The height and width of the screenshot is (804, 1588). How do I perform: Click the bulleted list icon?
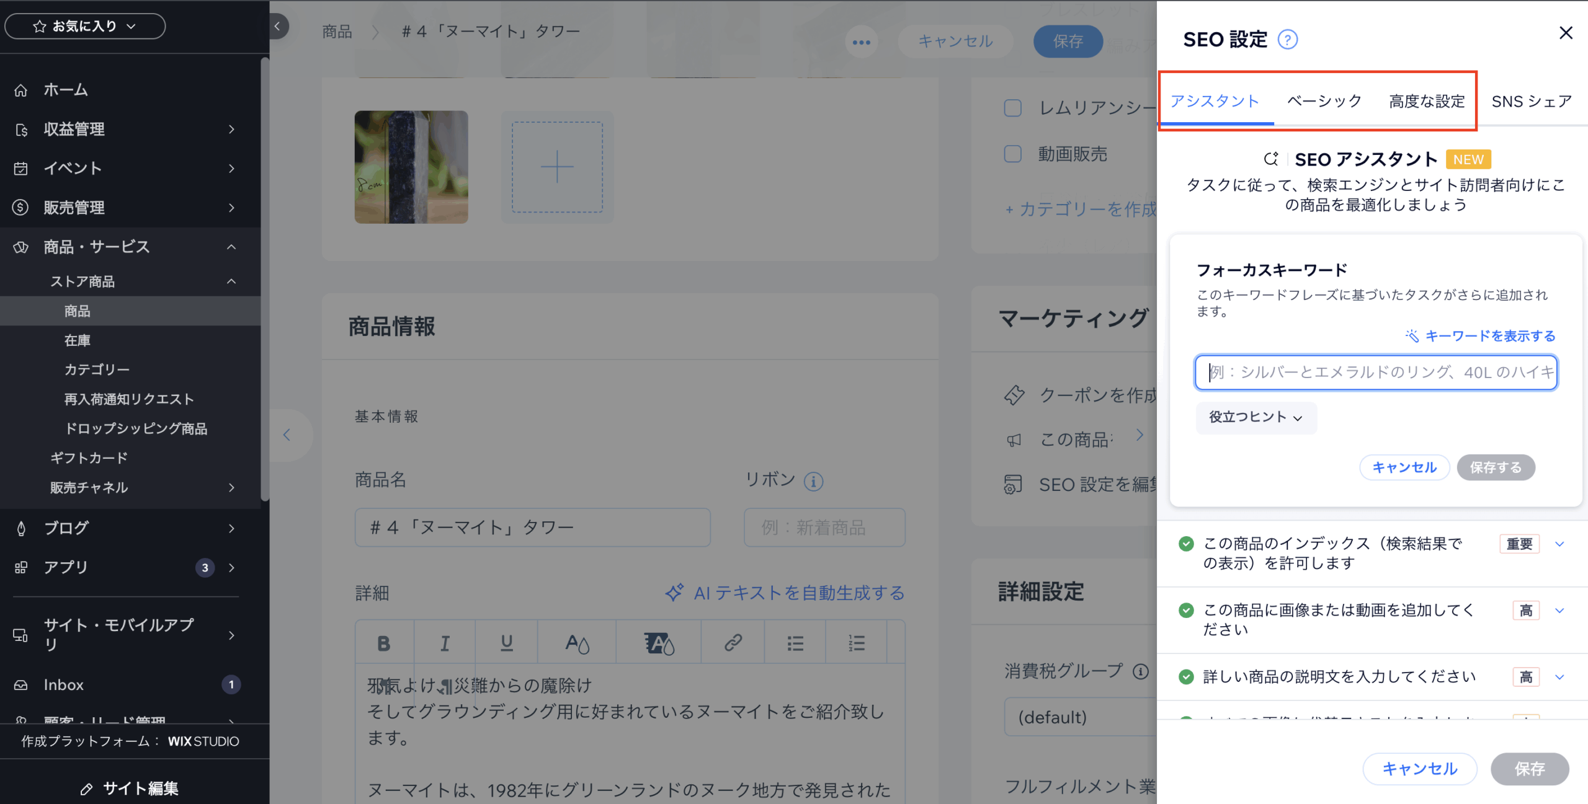point(795,643)
